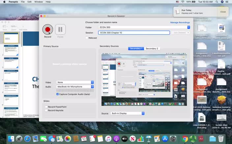Image resolution: width=232 pixels, height=144 pixels.
Task: Open the MacBook Air Microphone audio dropdown
Action: pos(75,86)
